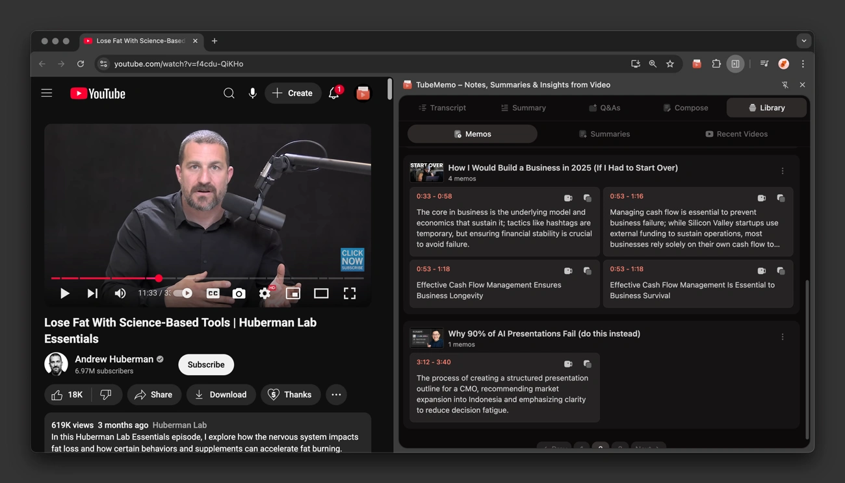The image size is (845, 483).
Task: Open Why 90% of AI Presentations Fail thumbnail
Action: coord(427,338)
